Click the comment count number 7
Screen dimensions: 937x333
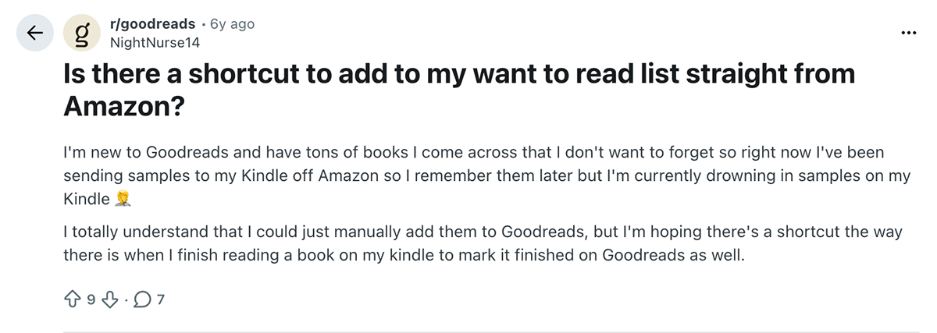pos(161,298)
